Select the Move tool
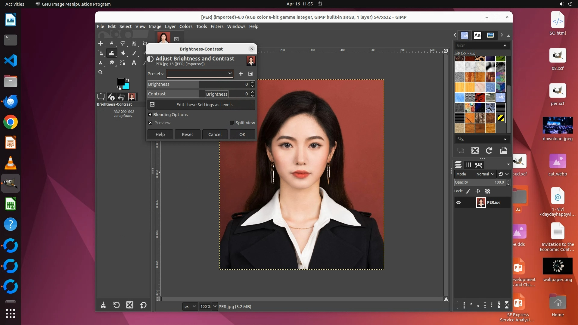 point(101,43)
